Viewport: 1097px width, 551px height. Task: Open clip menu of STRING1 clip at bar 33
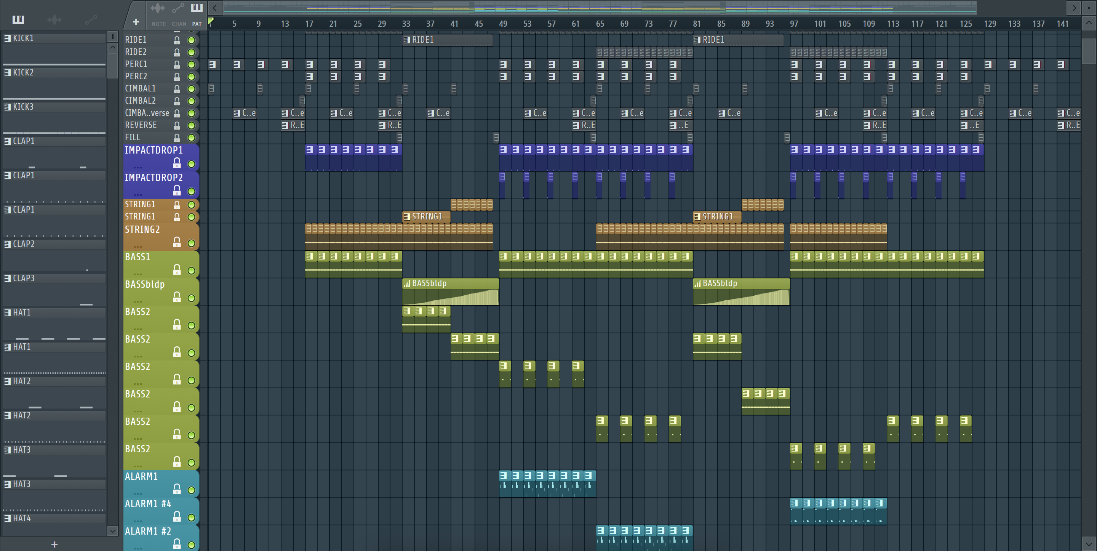(407, 216)
